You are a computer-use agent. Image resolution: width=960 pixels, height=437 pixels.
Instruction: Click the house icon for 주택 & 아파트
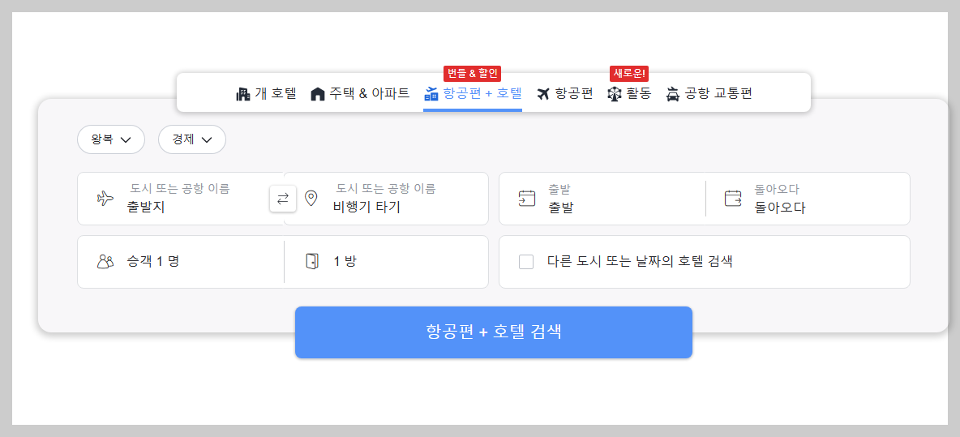[318, 94]
